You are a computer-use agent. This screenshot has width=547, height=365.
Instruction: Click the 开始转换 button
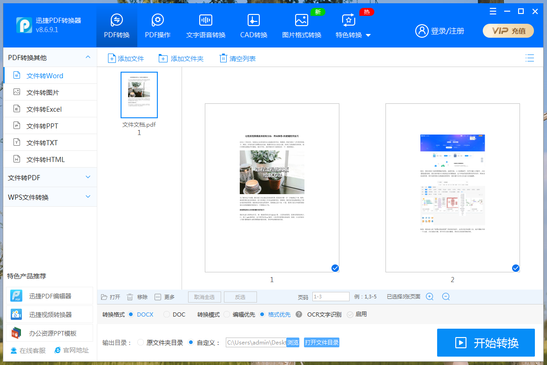[486, 343]
